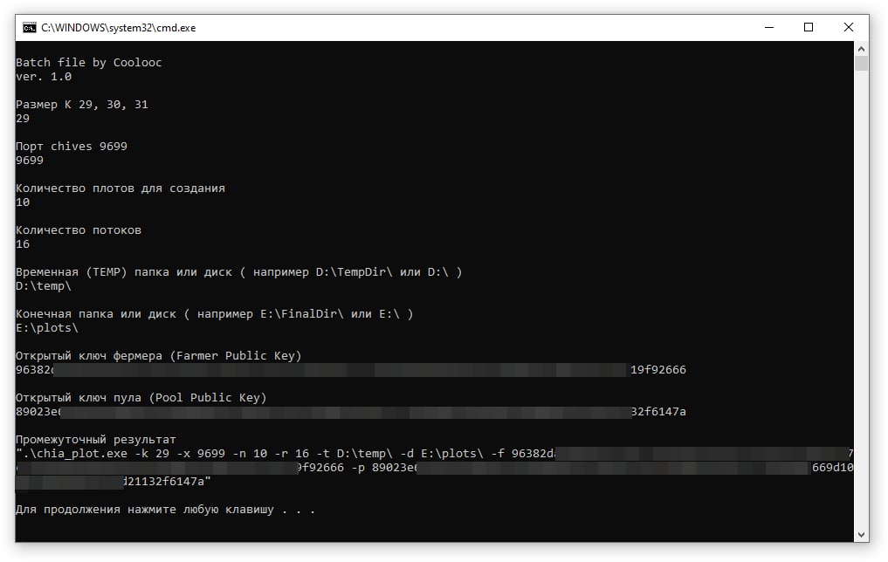Click pool key ending '32f6147a'
888x562 pixels.
[x=658, y=412]
